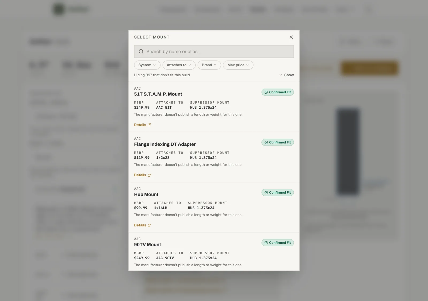
Task: Select the 51T S.T.A.M.P. Mount title
Action: pos(158,94)
